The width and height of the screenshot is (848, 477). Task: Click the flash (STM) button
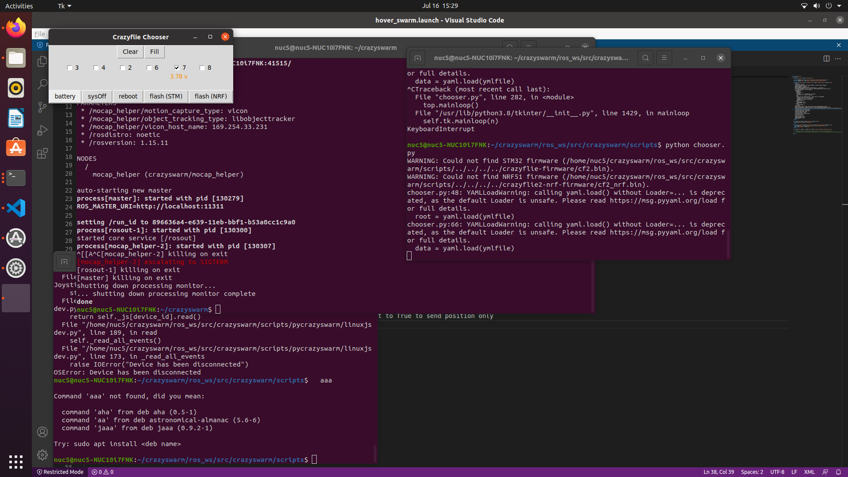coord(166,96)
